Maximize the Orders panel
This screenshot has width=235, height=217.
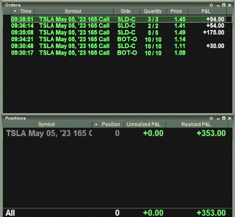click(224, 5)
